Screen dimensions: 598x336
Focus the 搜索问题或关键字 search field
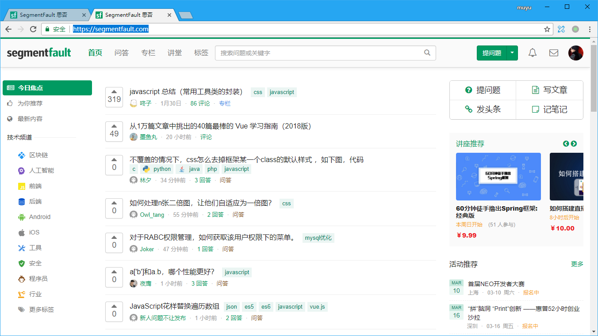coord(318,53)
